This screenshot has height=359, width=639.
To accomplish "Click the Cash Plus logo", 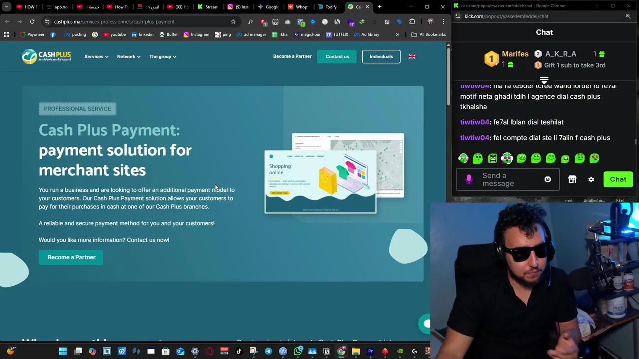I will pos(46,56).
